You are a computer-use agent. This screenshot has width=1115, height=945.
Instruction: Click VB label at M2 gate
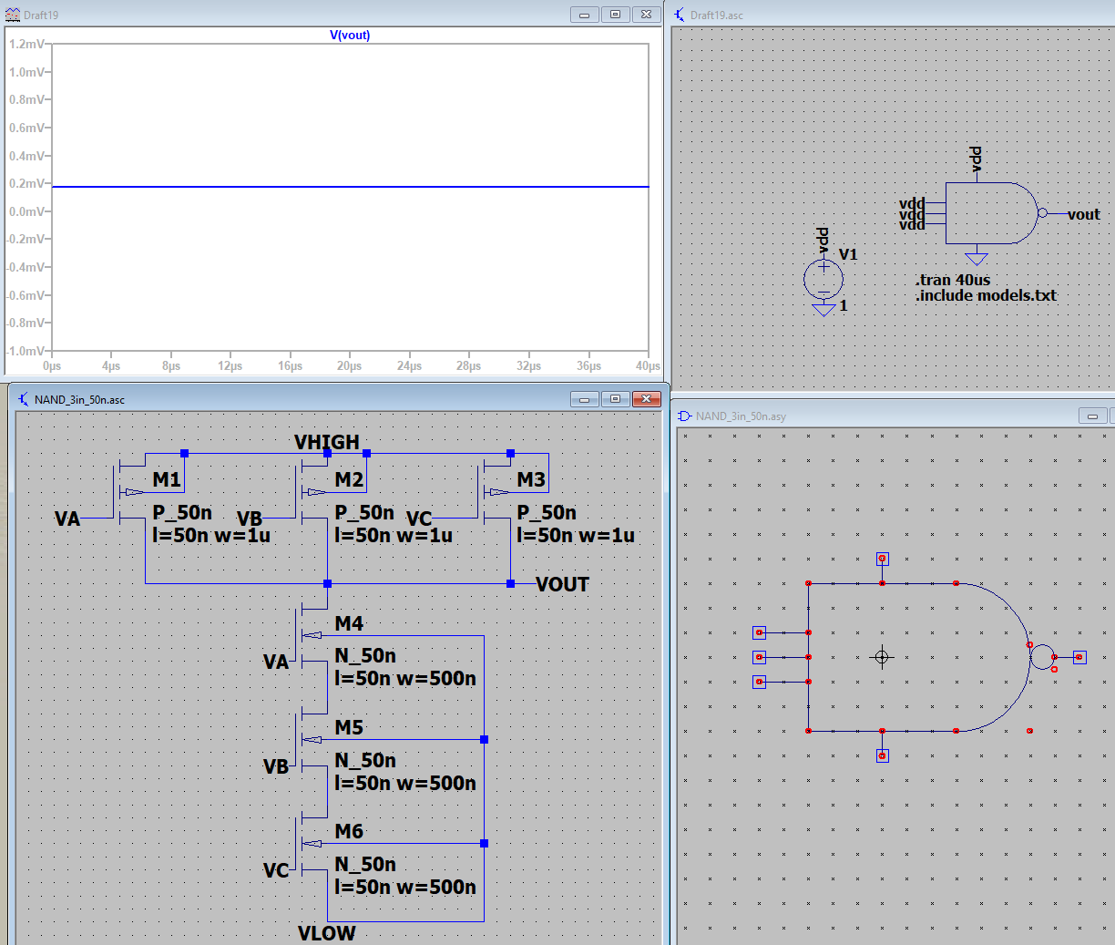(250, 519)
